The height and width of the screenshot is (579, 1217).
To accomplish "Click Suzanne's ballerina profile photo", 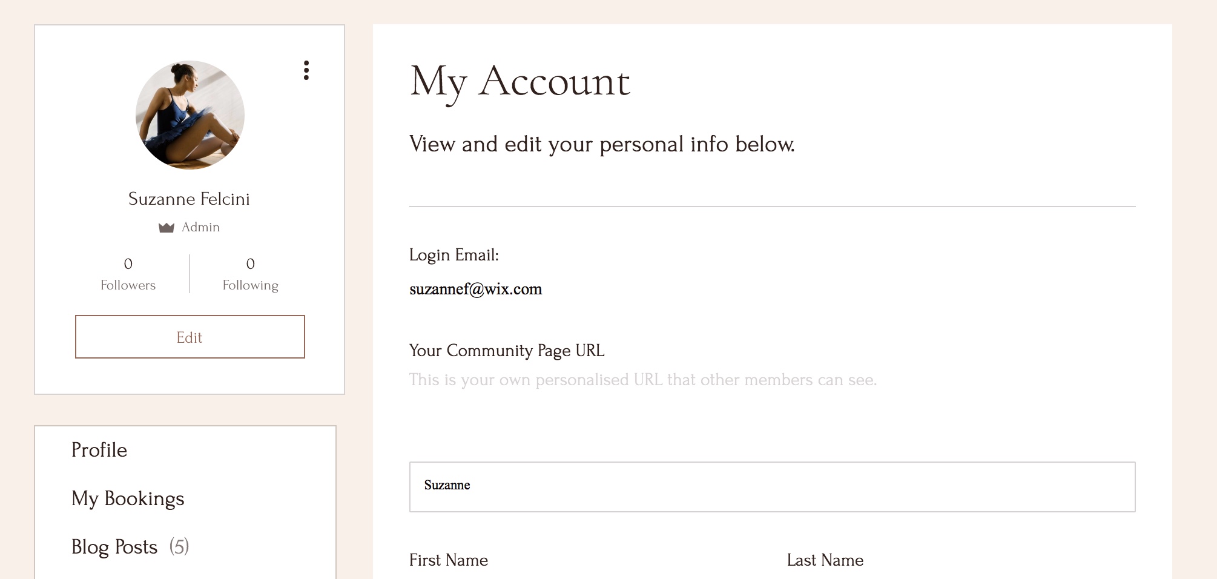I will coord(190,115).
